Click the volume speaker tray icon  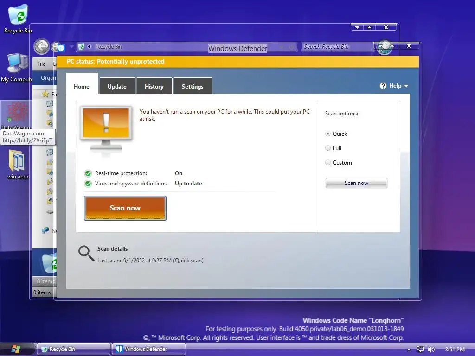[x=431, y=350]
